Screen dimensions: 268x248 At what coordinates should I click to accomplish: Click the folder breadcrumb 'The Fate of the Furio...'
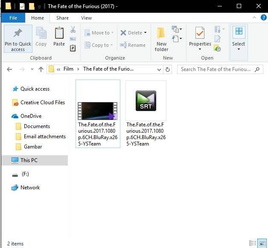pos(108,69)
